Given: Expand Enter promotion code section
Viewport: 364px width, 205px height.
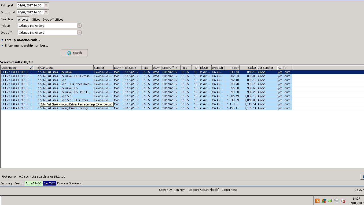Looking at the screenshot, I should pyautogui.click(x=22, y=40).
